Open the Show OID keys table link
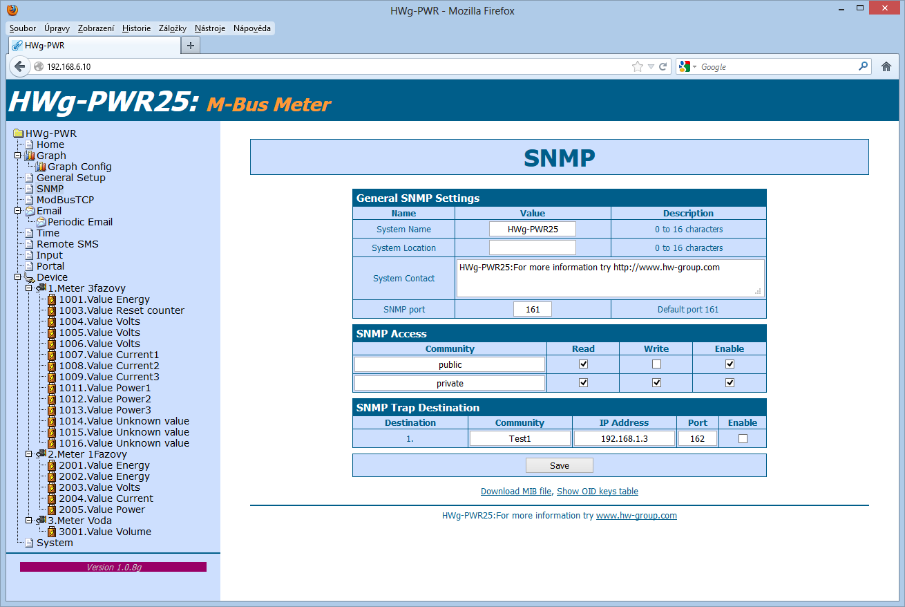 click(x=598, y=492)
